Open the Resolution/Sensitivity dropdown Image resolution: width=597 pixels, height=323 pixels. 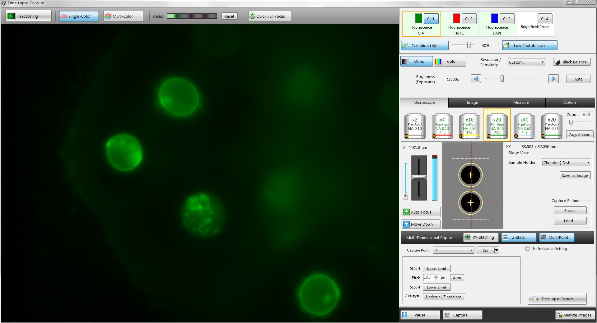[x=526, y=62]
